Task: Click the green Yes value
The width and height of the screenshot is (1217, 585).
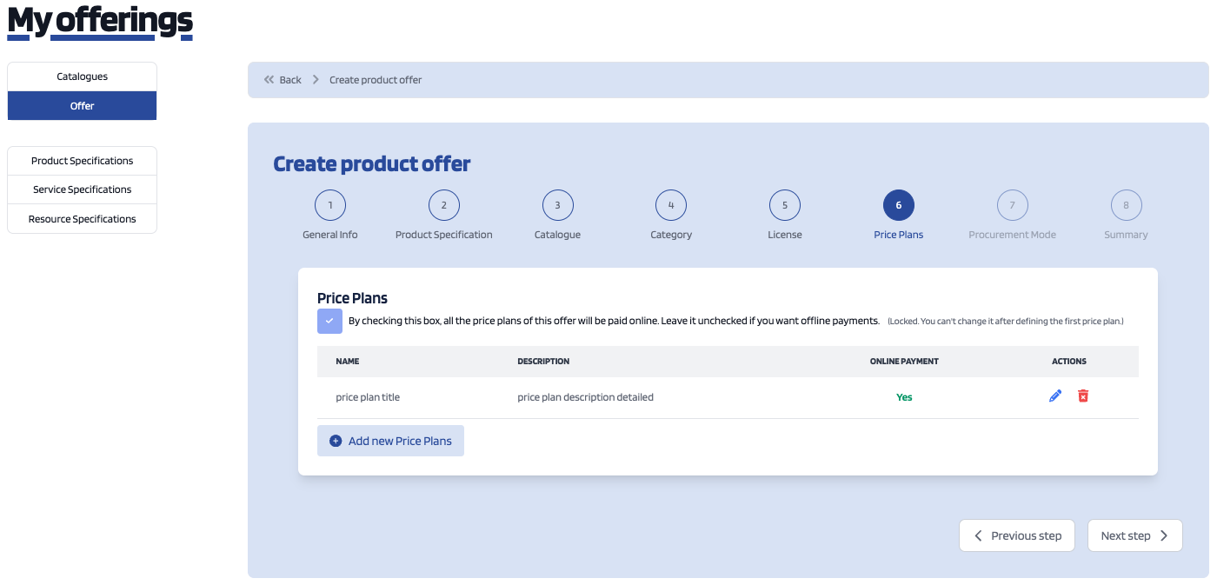Action: pos(904,397)
